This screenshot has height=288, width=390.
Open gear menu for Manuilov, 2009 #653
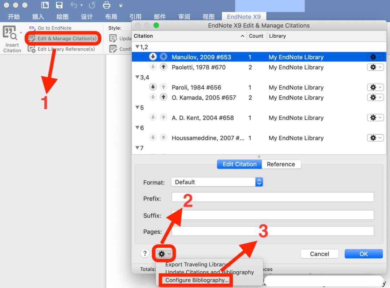point(375,57)
